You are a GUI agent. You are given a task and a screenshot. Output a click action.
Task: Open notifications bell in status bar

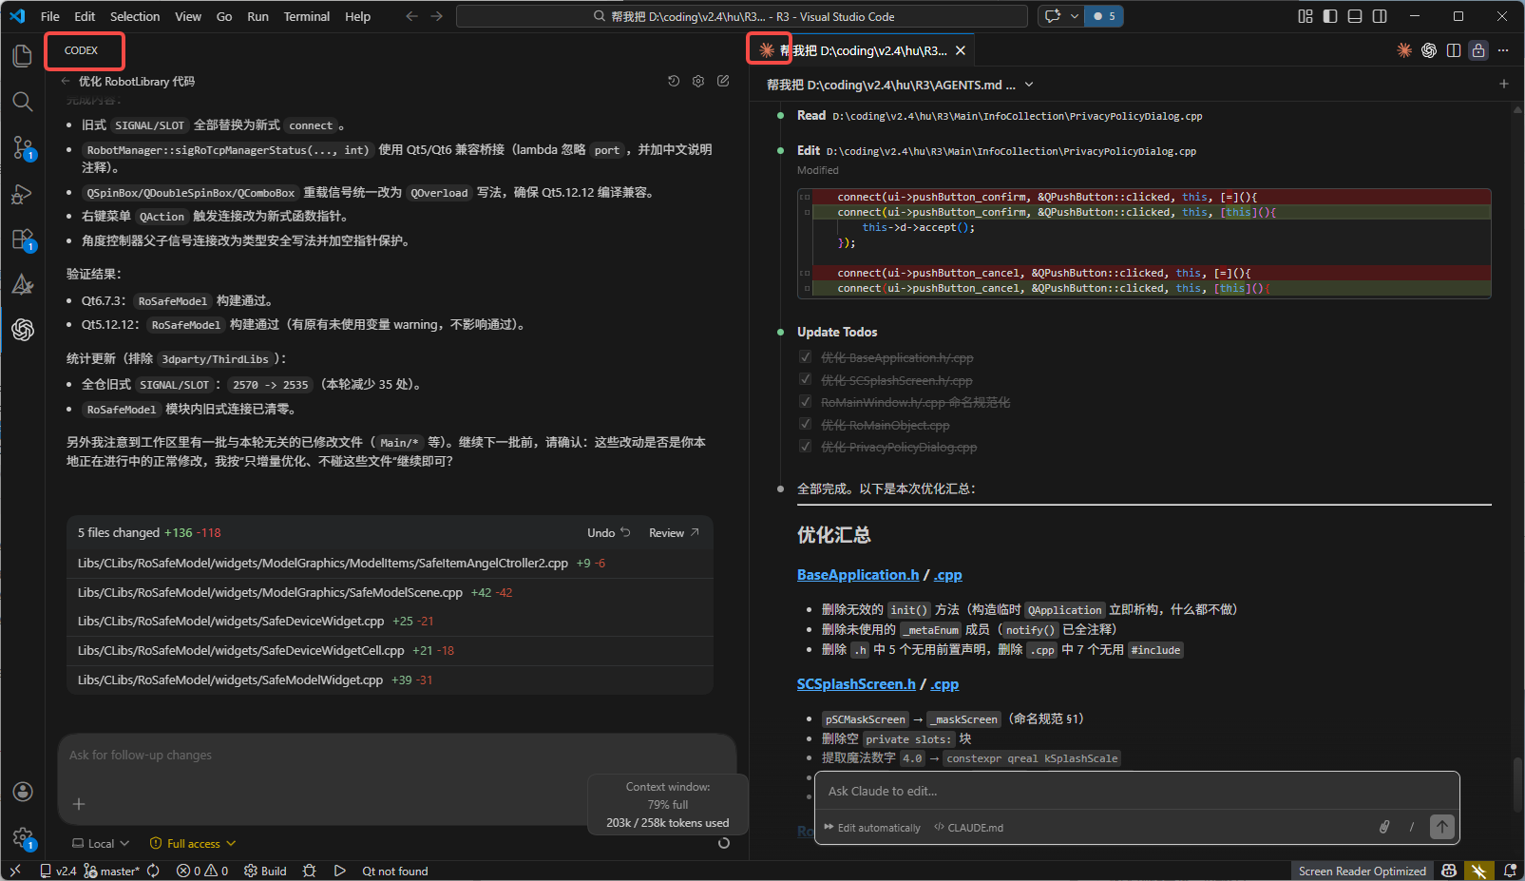[x=1510, y=871]
